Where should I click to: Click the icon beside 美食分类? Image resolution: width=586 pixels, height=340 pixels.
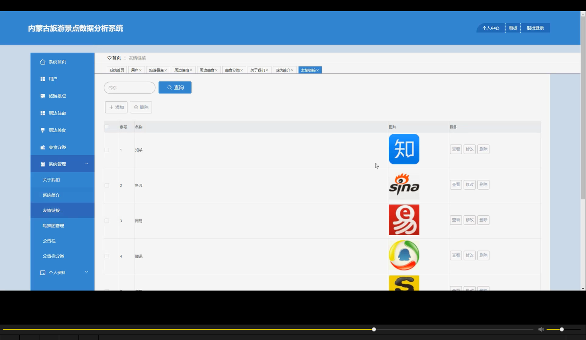[43, 147]
